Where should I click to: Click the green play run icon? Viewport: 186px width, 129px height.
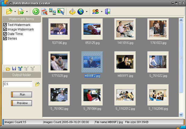point(36,12)
